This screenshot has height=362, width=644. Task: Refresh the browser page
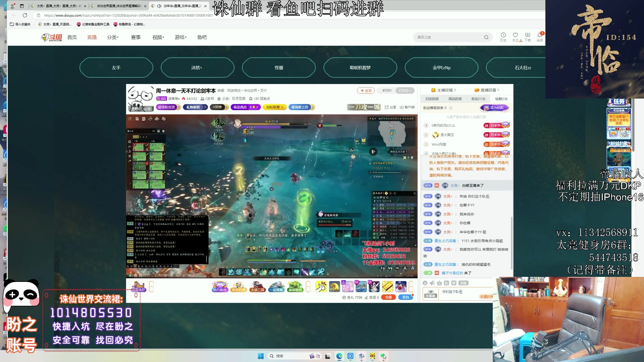pos(25,15)
